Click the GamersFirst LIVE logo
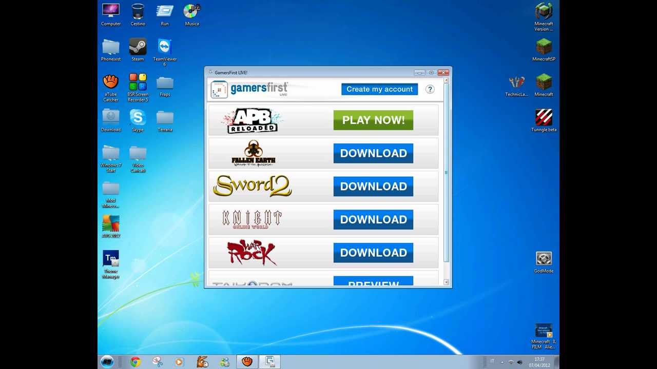 click(249, 89)
